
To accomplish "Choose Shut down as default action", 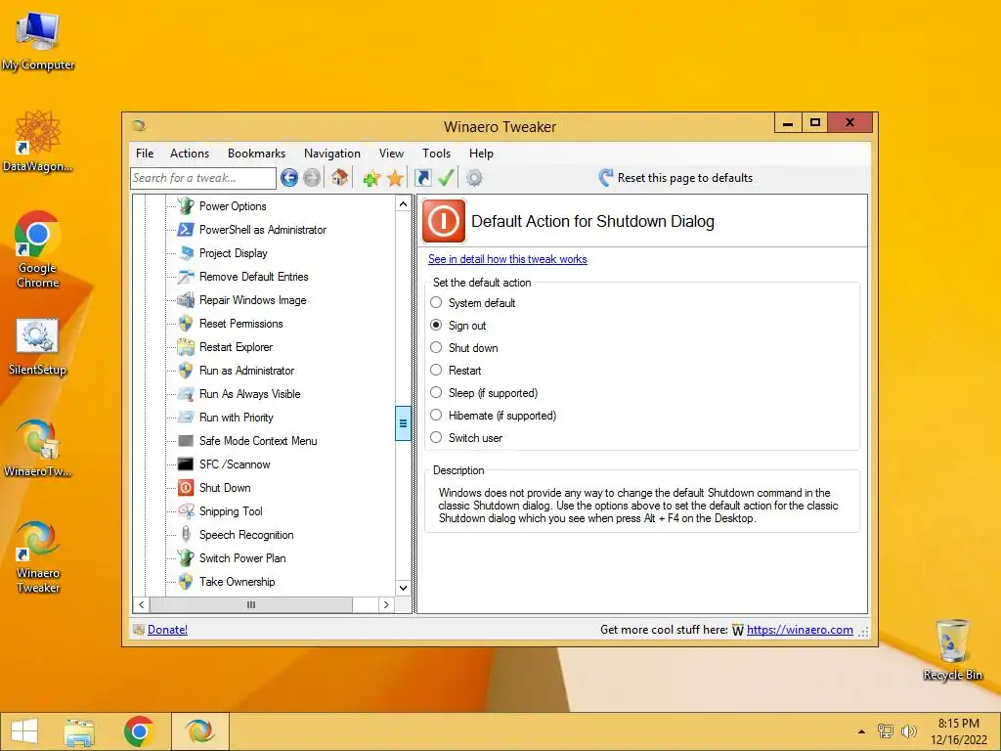I will pos(436,347).
